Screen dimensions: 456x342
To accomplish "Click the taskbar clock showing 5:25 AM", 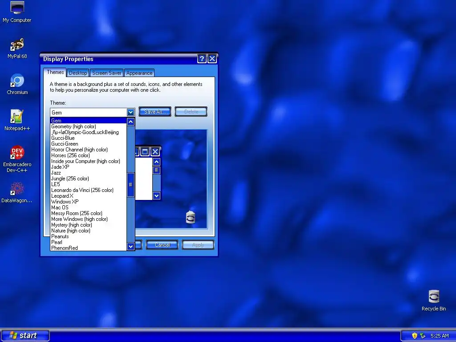I will pyautogui.click(x=440, y=336).
